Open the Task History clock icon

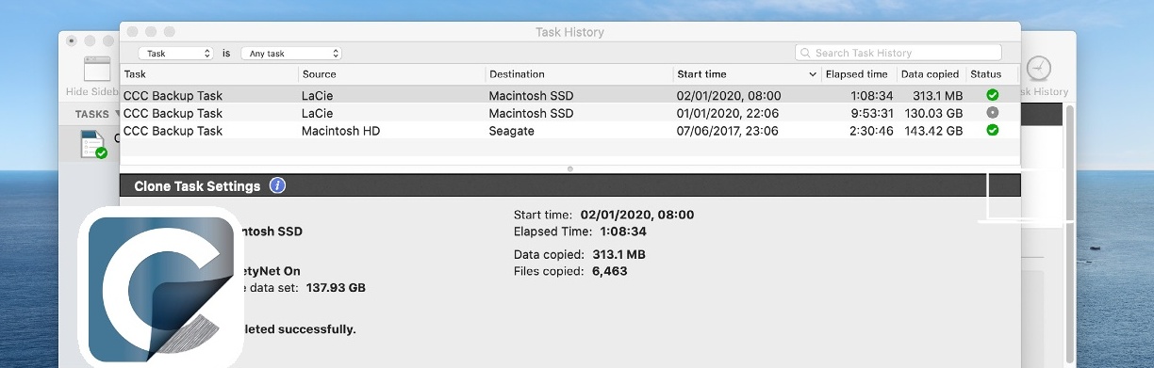(x=1038, y=69)
